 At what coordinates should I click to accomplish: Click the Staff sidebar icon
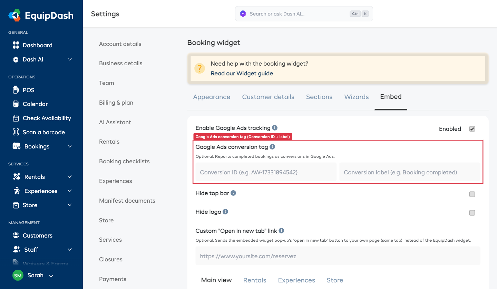click(16, 249)
